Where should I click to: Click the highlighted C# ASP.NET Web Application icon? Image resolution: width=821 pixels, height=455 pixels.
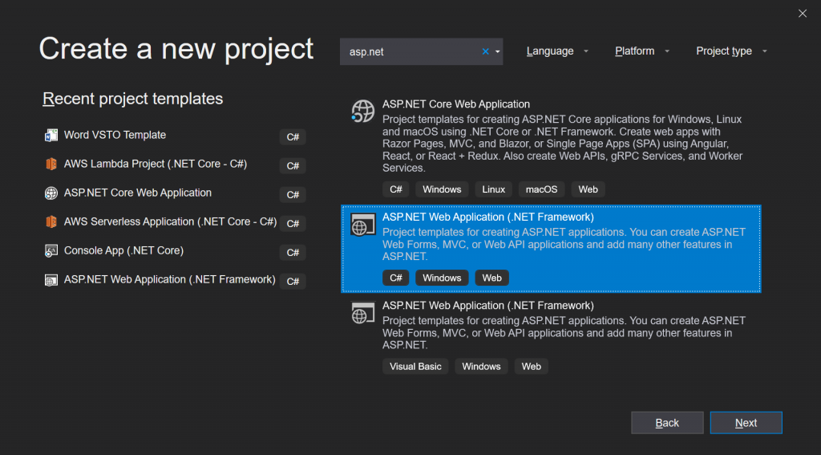363,225
